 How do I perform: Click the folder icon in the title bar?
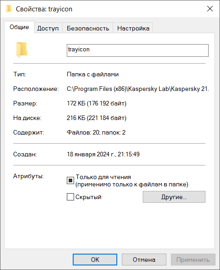tap(9, 9)
